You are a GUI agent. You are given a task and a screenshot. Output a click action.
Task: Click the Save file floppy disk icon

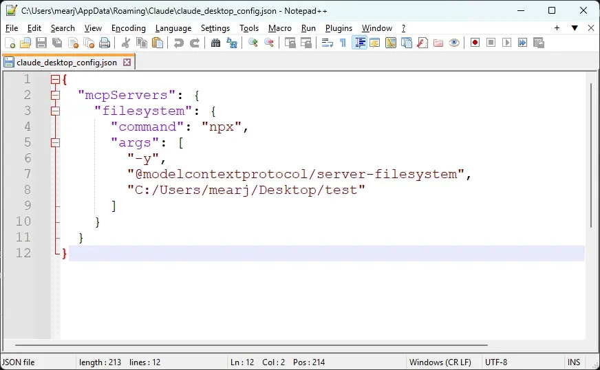[41, 43]
